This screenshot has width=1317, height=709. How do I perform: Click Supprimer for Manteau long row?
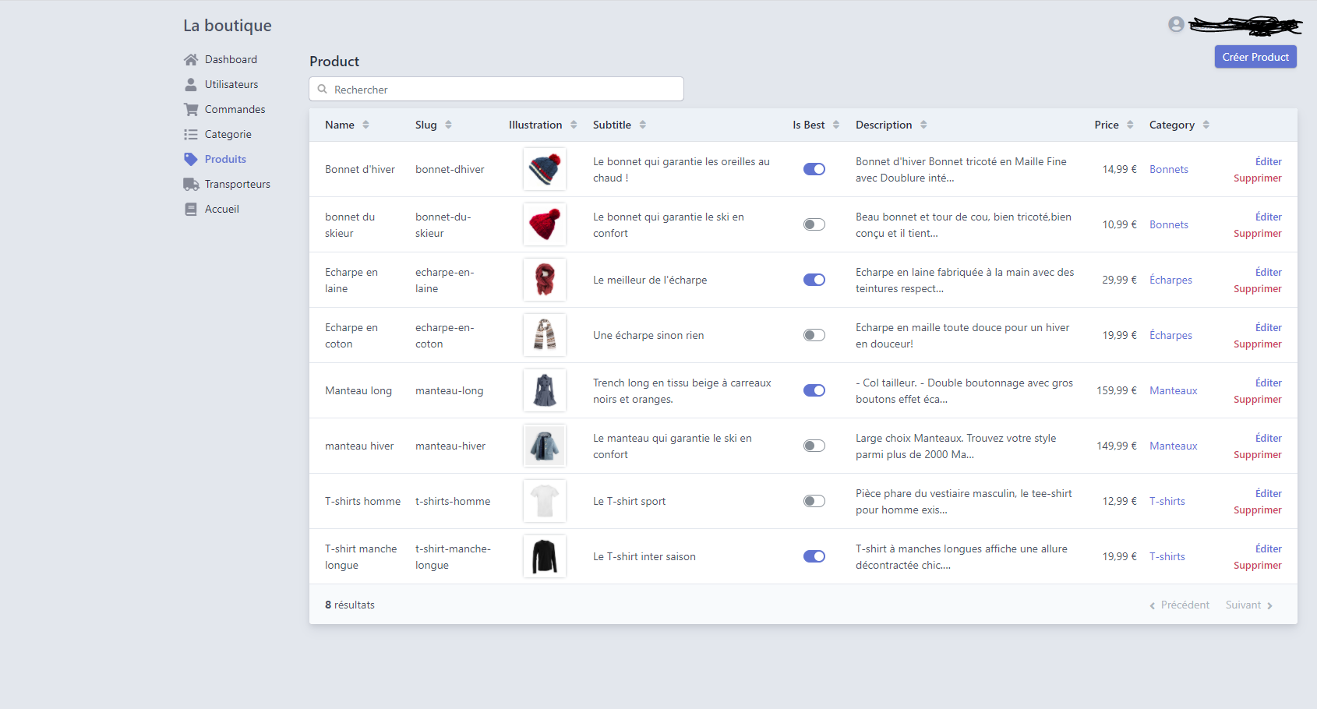tap(1257, 400)
